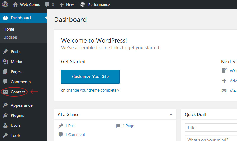The width and height of the screenshot is (237, 141).
Task: Click the plus icon beside New
Action: click(x=62, y=4)
